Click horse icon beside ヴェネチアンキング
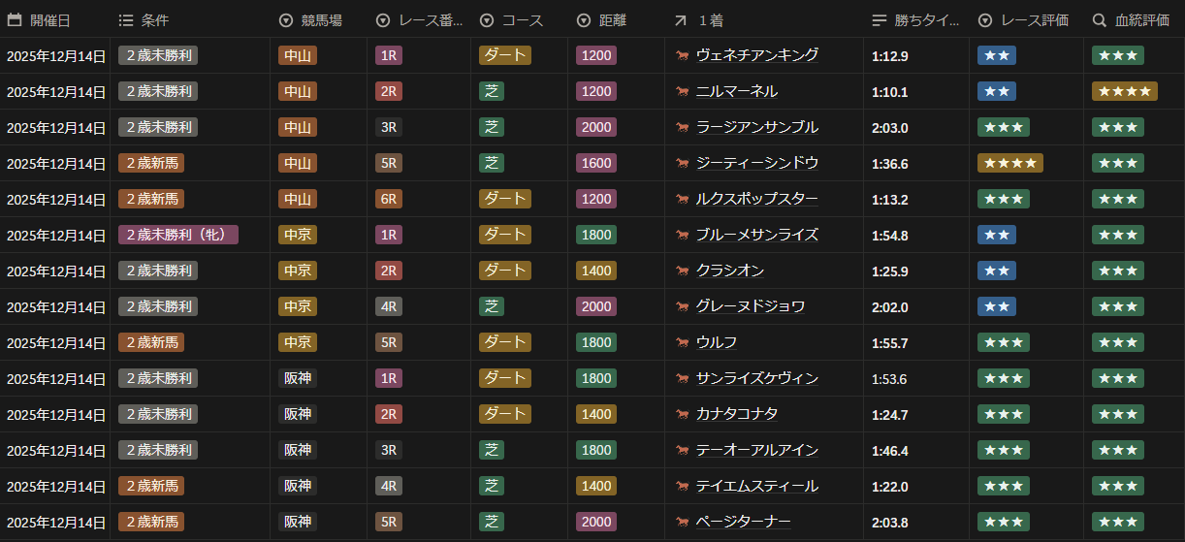This screenshot has height=542, width=1185. pos(683,55)
